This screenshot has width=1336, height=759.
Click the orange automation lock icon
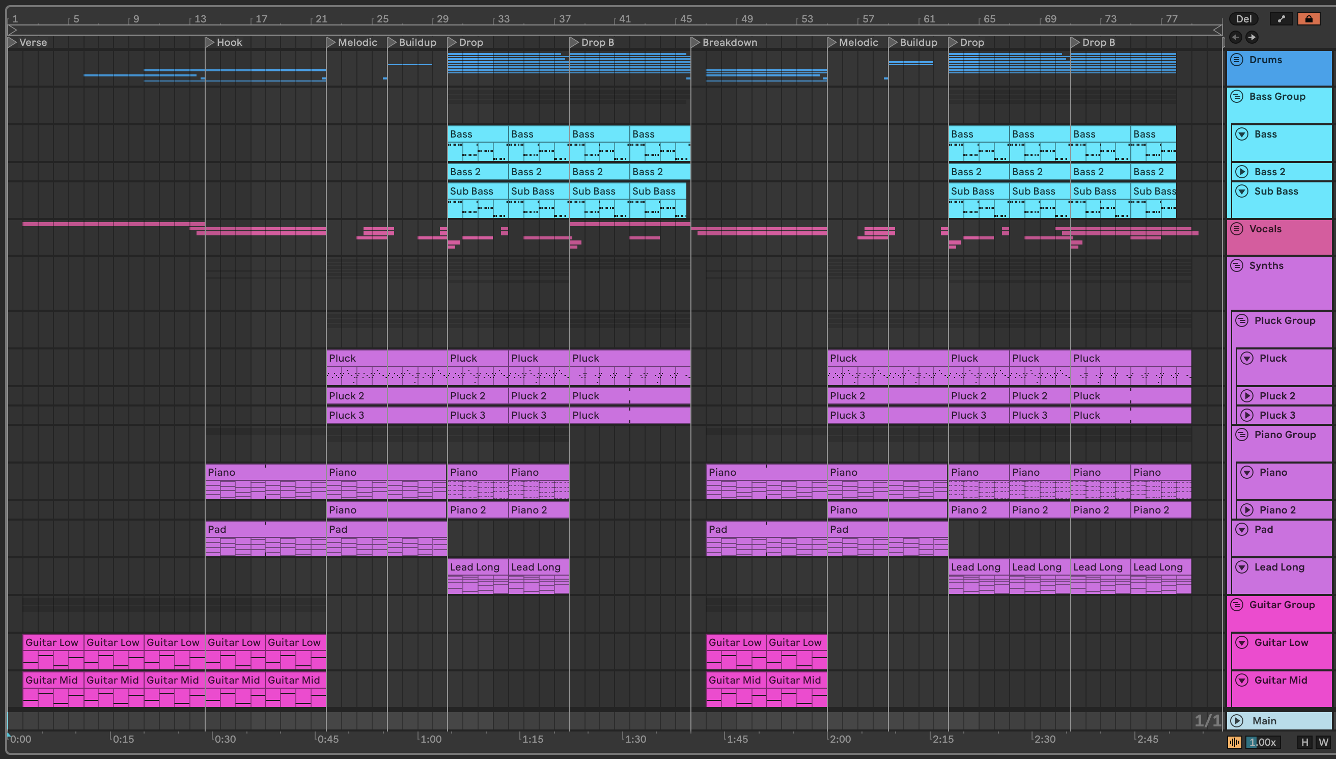coord(1309,19)
